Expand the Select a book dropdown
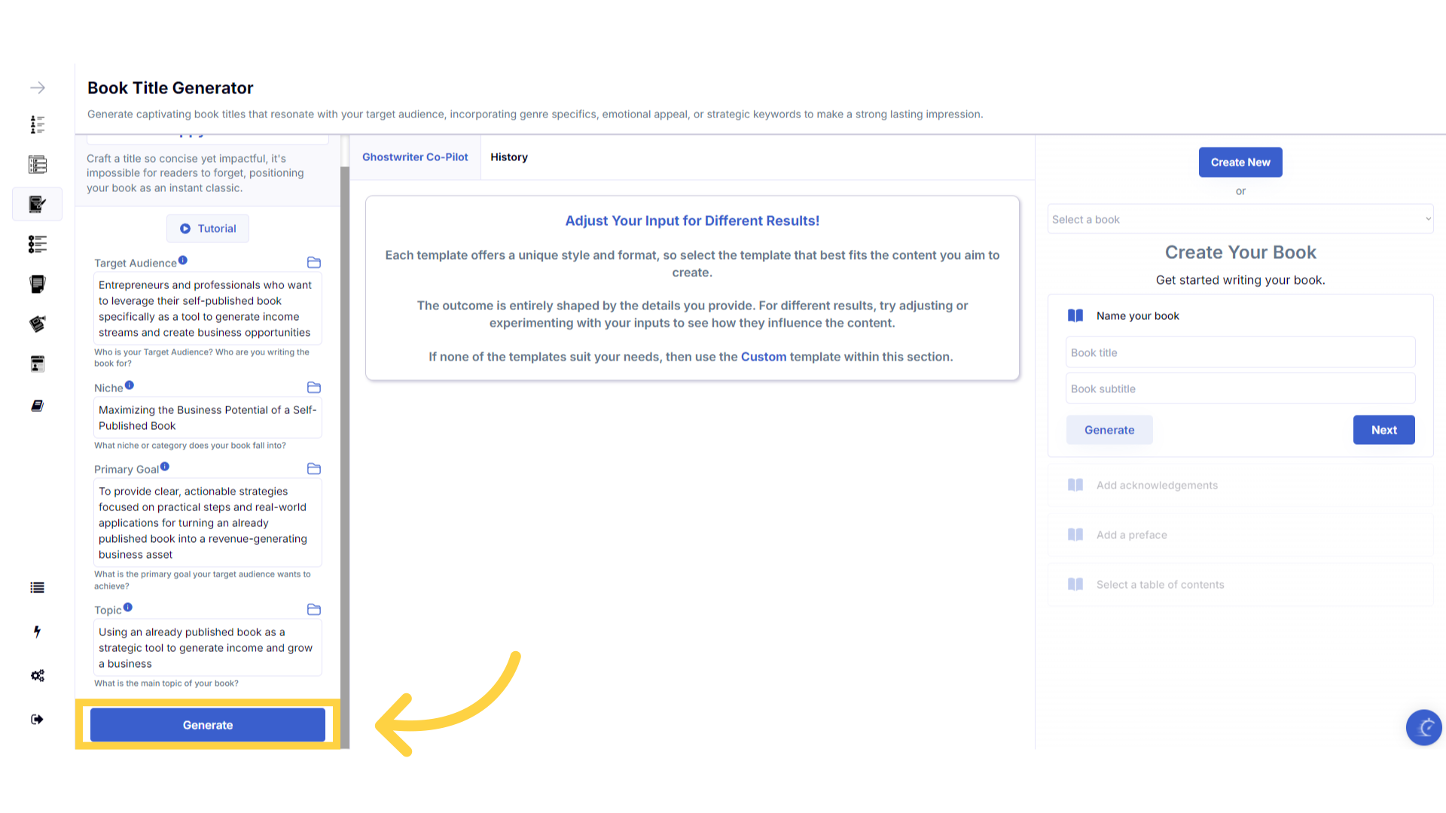The height and width of the screenshot is (813, 1446). 1240,219
